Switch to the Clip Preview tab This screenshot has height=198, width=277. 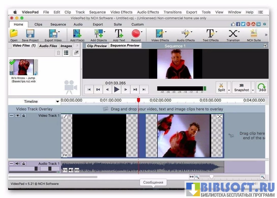coord(97,46)
